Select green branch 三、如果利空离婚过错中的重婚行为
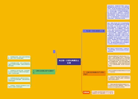Screen dimensions: 138x99 point(44,72)
